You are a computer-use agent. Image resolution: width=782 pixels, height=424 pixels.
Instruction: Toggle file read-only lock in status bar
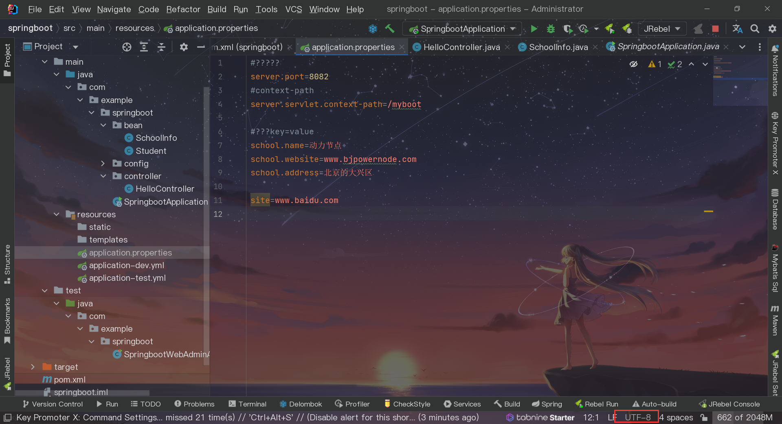click(x=704, y=417)
